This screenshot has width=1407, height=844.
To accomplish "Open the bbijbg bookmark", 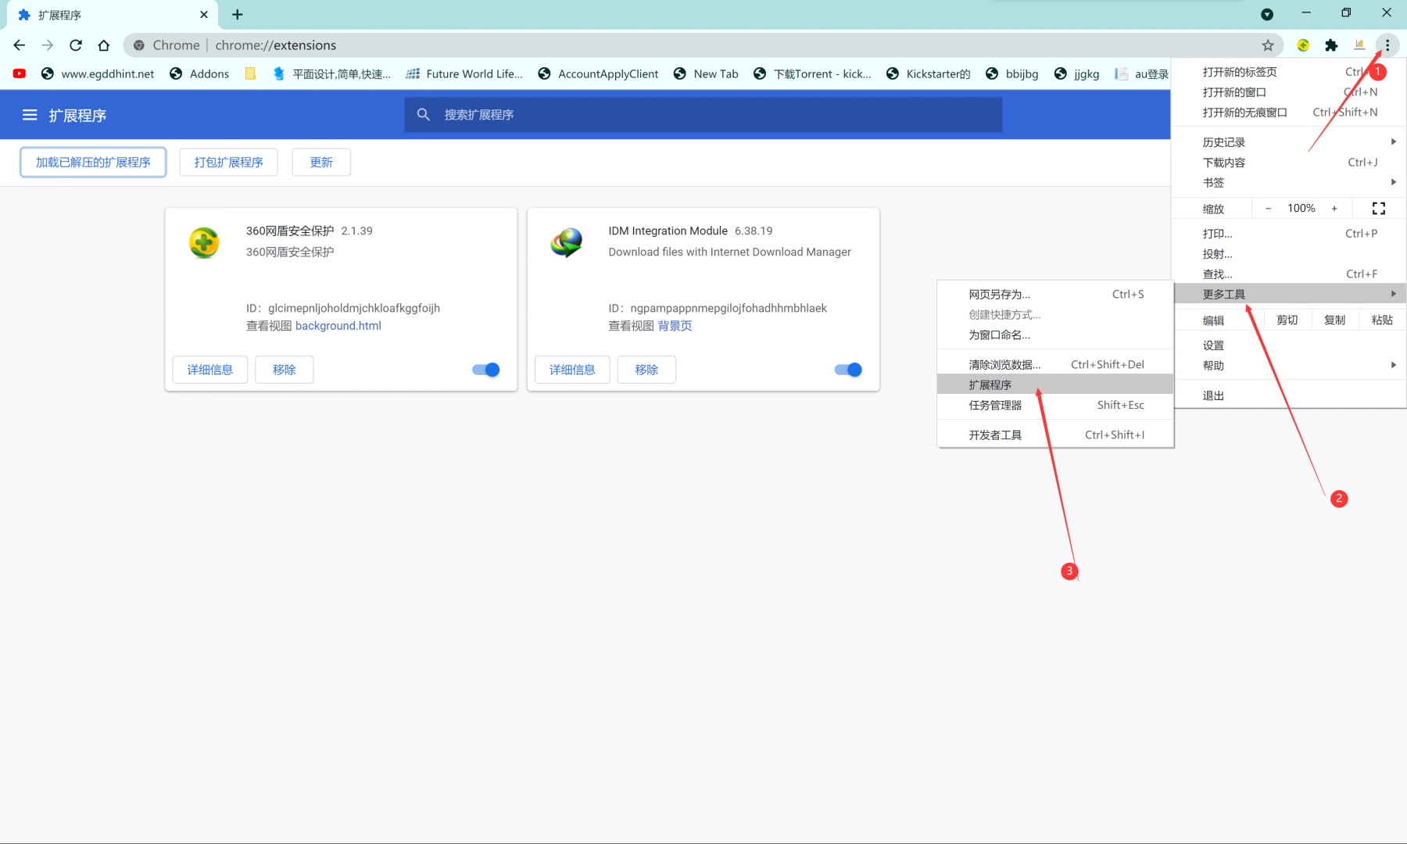I will 1012,73.
